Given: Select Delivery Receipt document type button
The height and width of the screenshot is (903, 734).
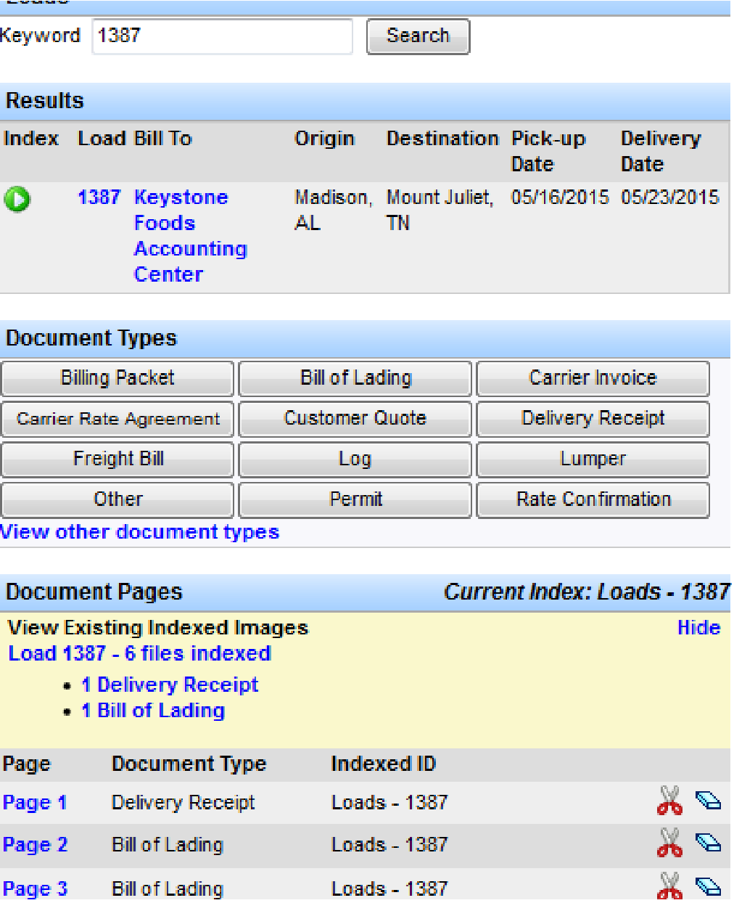Looking at the screenshot, I should (x=593, y=419).
